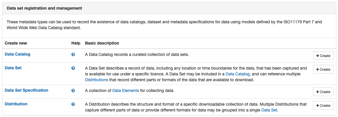Open the Data Set heading link

tap(13, 68)
